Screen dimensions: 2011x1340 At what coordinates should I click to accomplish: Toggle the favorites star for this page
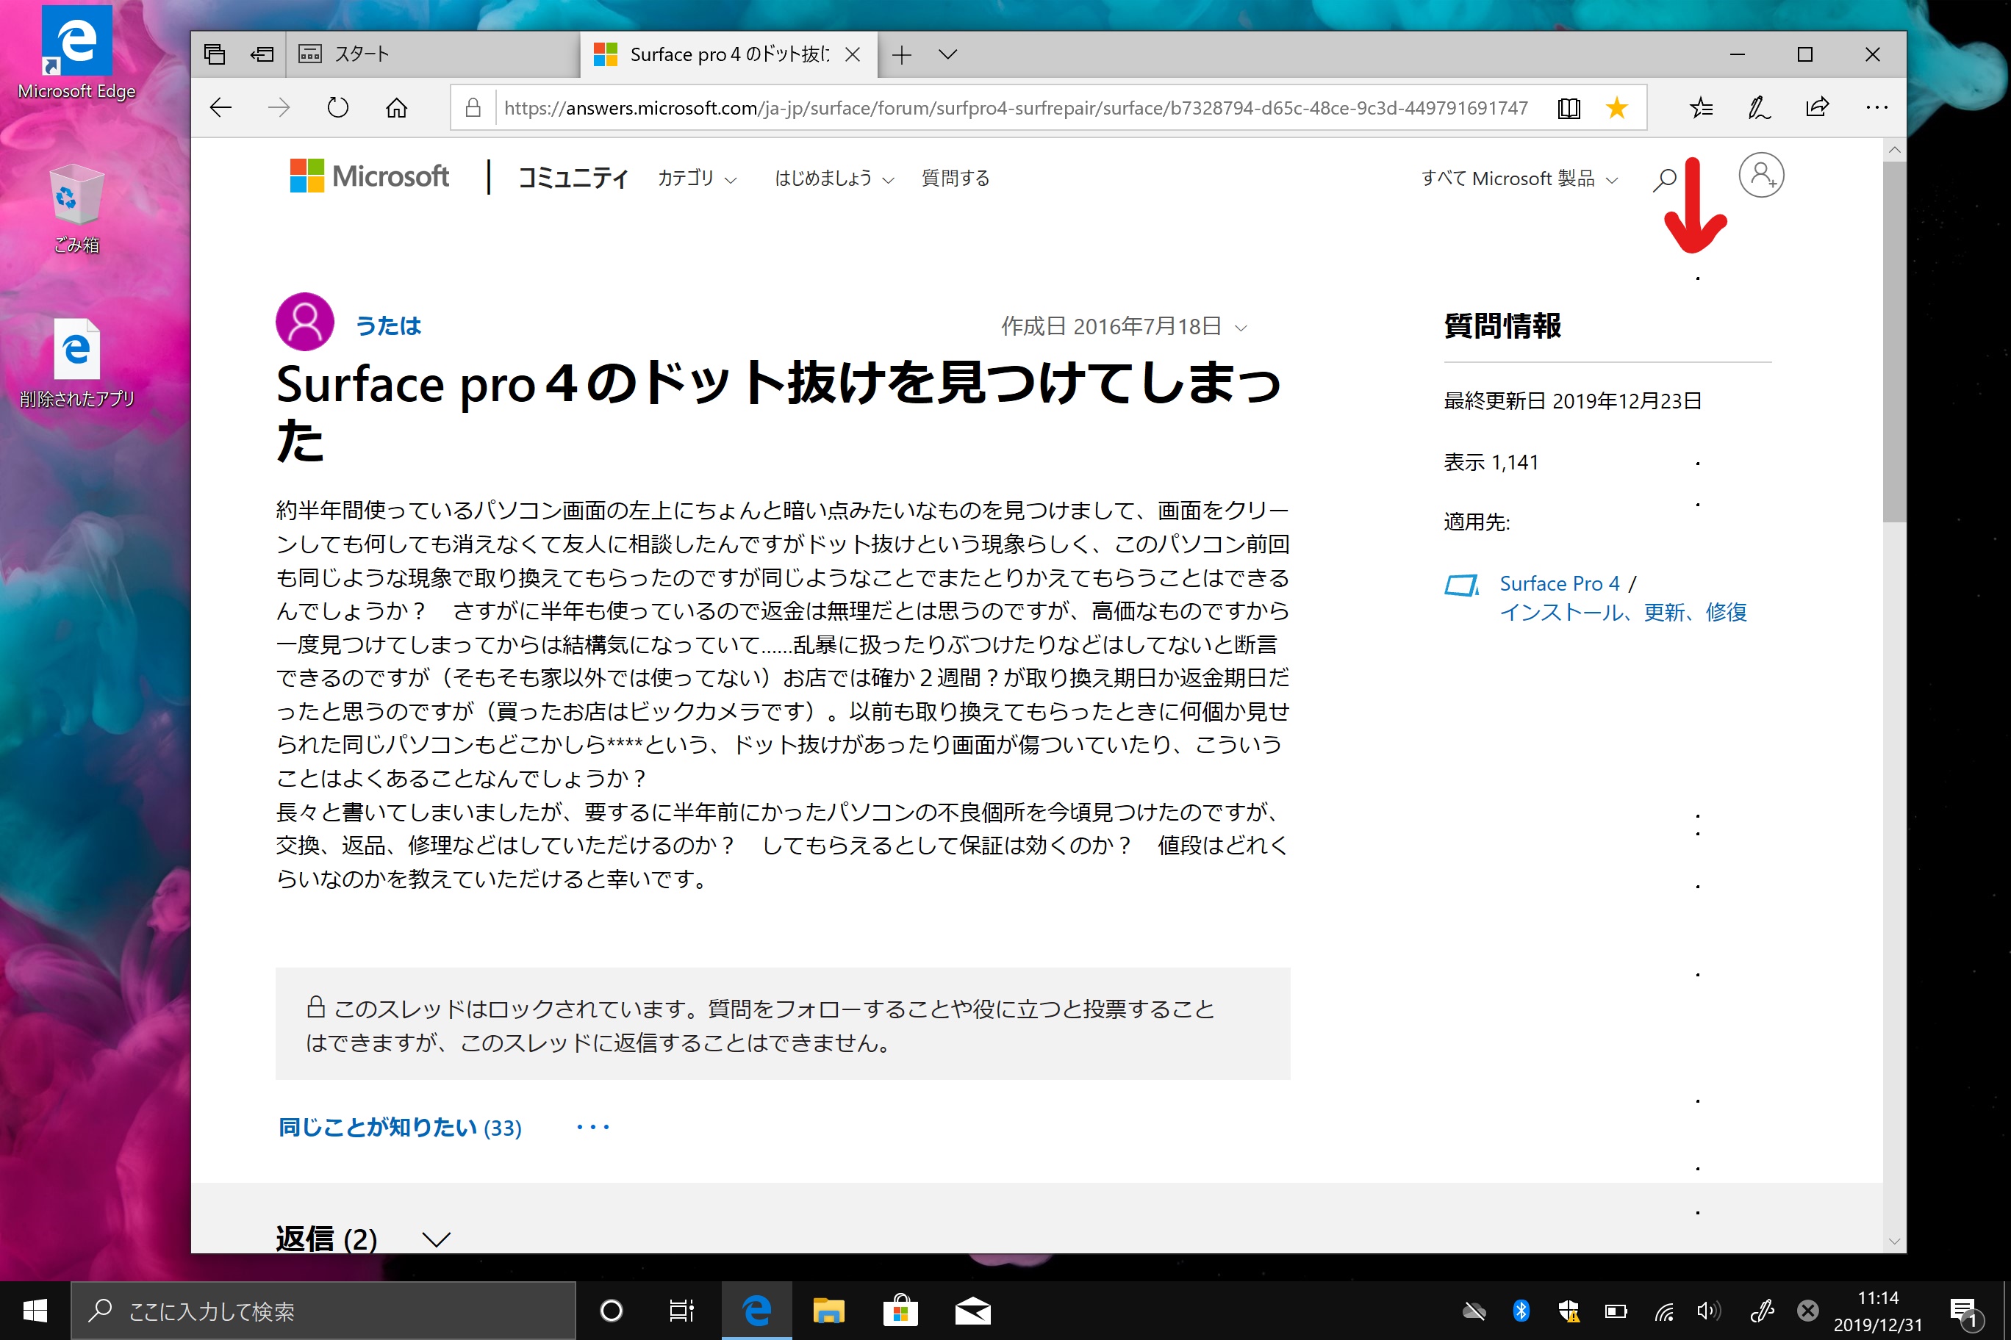point(1616,108)
